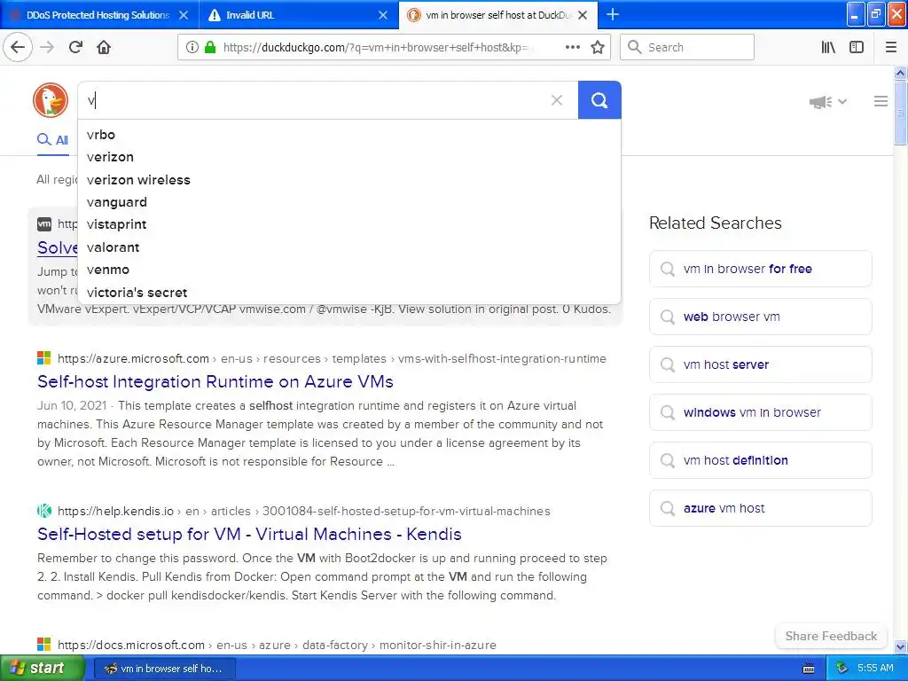Search related: windows vm in browser

point(760,412)
